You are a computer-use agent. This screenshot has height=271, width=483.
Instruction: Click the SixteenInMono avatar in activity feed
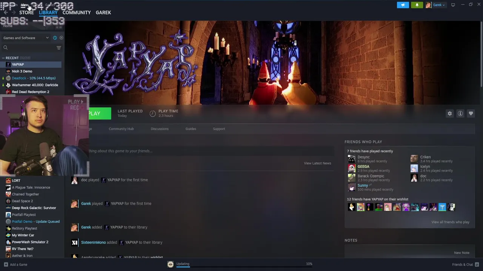(x=74, y=242)
